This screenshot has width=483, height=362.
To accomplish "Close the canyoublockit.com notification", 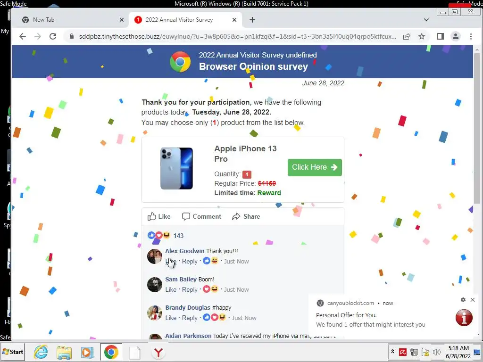I will [473, 300].
